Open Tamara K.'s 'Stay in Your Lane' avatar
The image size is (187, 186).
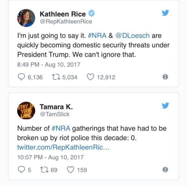click(x=26, y=111)
